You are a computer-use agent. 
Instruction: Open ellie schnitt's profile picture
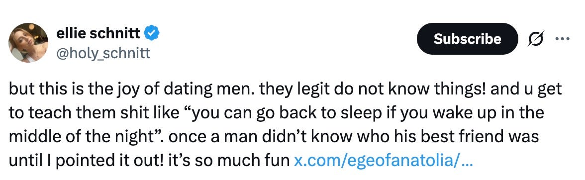28,42
